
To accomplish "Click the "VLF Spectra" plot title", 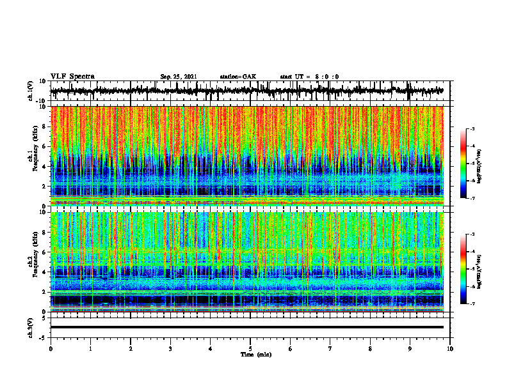I will coord(72,77).
